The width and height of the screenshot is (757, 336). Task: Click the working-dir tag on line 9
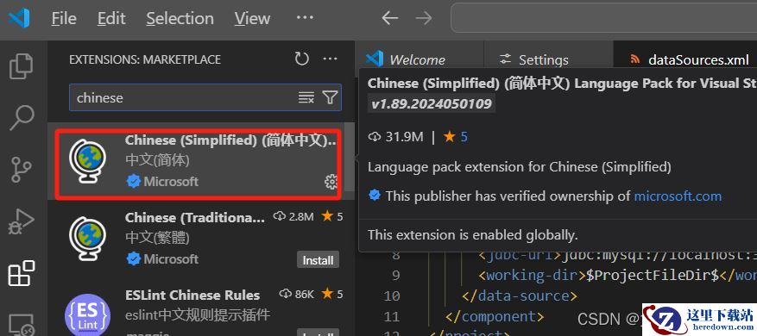(x=532, y=275)
